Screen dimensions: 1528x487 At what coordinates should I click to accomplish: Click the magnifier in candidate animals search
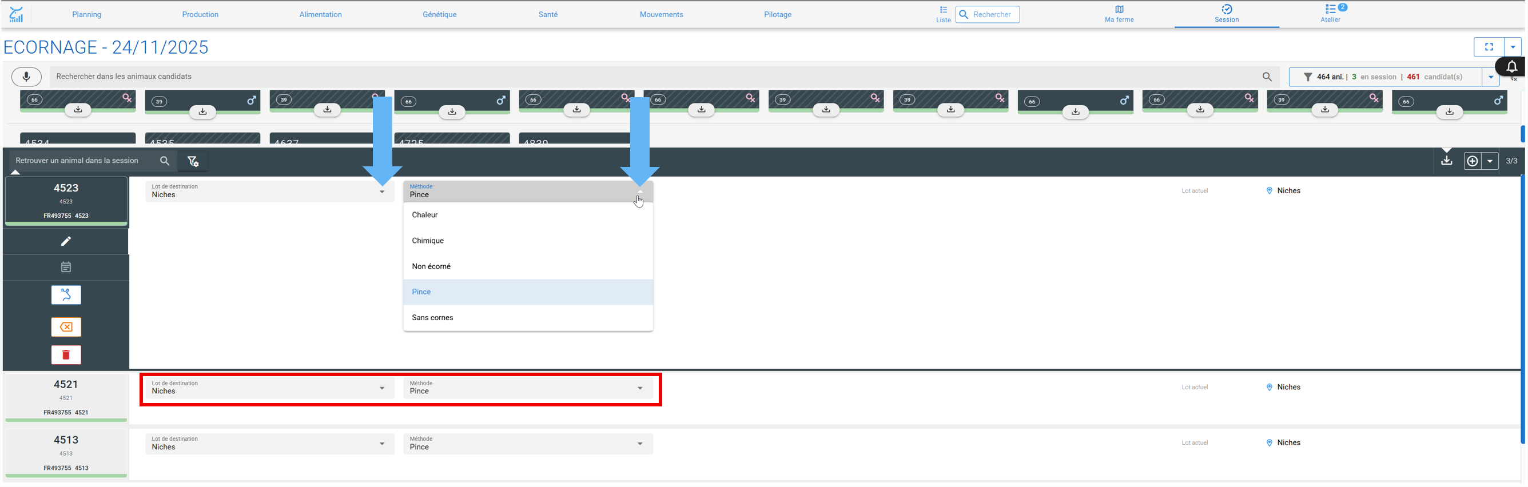(1267, 77)
